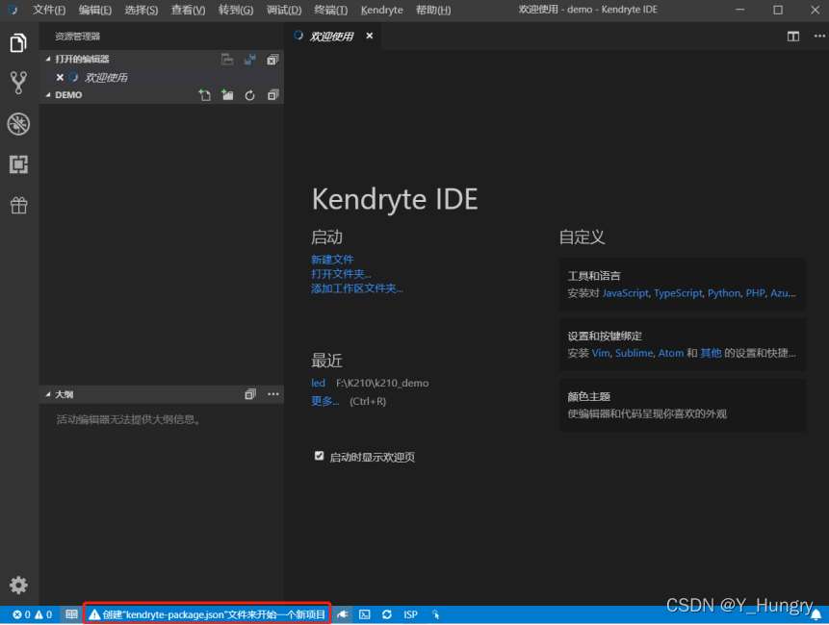Collapse the outline (大纲) section
The image size is (829, 625).
pyautogui.click(x=48, y=394)
